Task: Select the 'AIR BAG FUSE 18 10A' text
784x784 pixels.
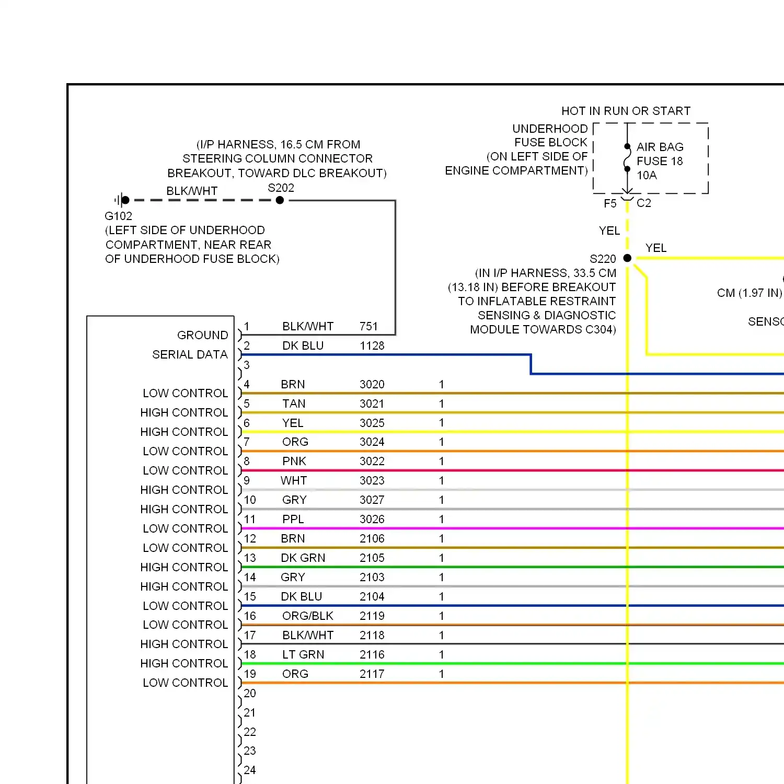Action: point(660,161)
